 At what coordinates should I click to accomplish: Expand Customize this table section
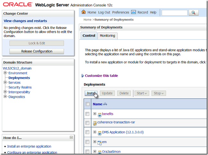click(83, 76)
